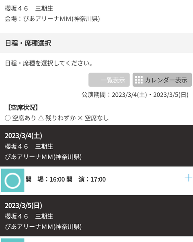Switch to 一覧表示 list view
This screenshot has height=242, width=193.
click(x=109, y=80)
